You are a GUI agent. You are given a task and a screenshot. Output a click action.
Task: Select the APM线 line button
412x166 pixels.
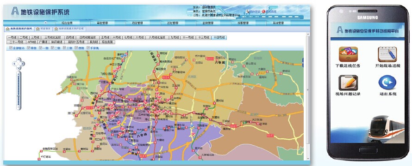(x=31, y=42)
